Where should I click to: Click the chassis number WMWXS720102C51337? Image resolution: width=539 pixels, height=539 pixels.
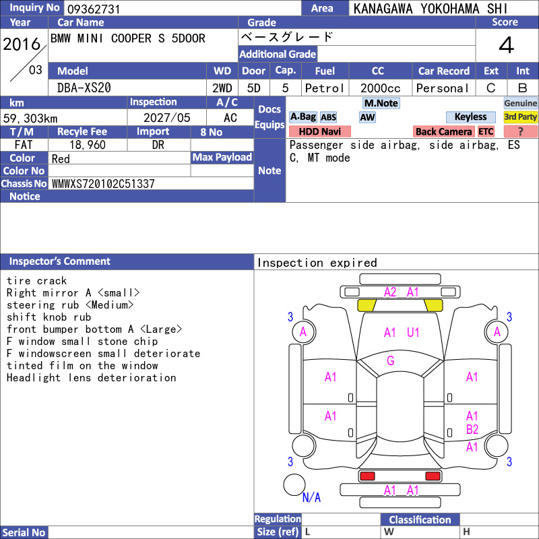(103, 184)
